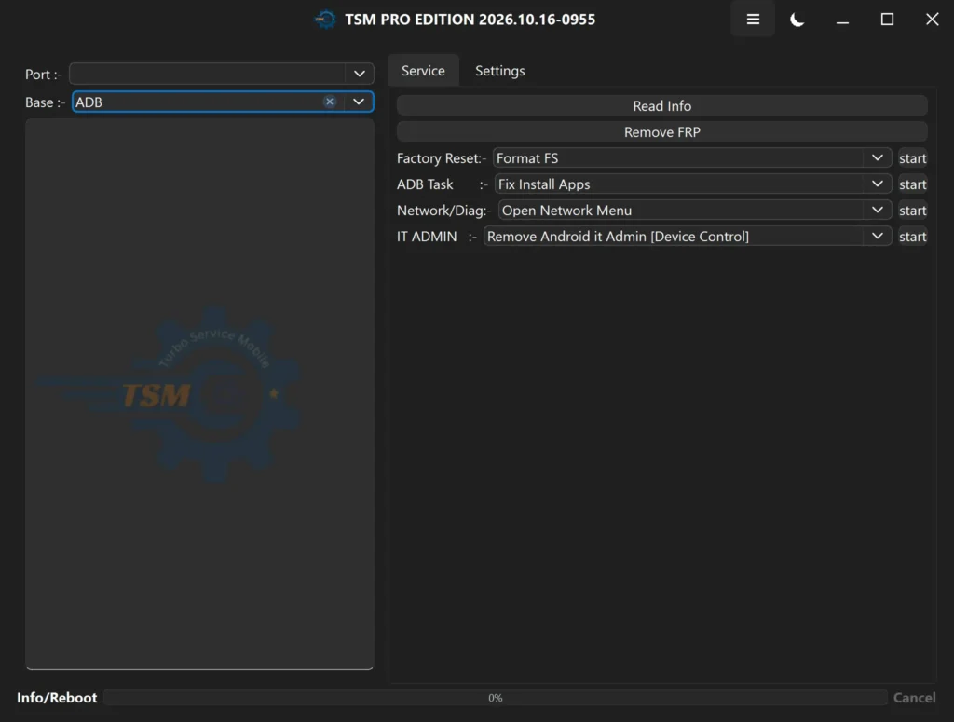Click the 'IT ADMIN' label
This screenshot has height=722, width=954.
pyautogui.click(x=427, y=237)
